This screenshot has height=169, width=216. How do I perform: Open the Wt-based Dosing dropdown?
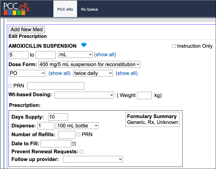84,95
